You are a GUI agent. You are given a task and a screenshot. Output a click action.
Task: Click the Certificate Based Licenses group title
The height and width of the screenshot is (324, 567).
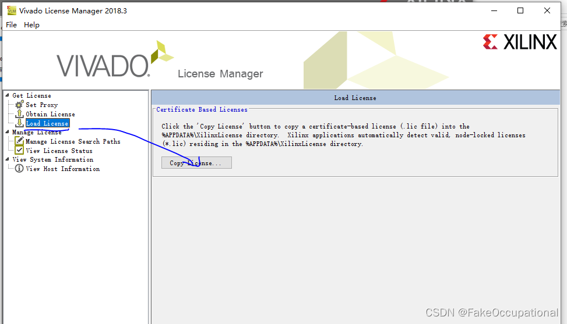click(202, 109)
